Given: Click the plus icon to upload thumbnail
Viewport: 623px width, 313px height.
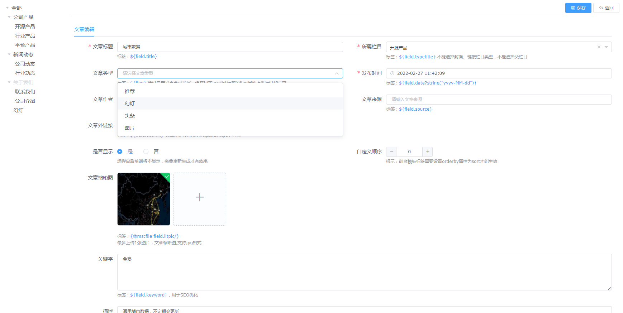Looking at the screenshot, I should coord(200,197).
